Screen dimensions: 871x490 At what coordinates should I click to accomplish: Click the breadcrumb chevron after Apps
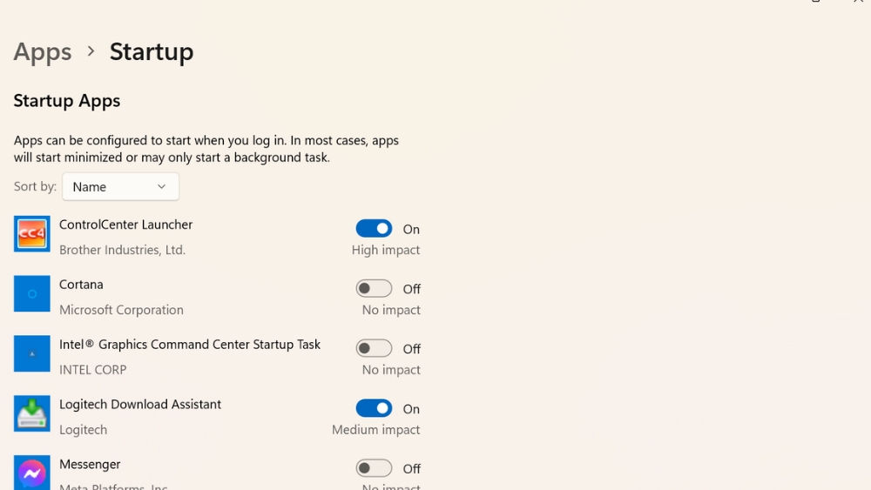pyautogui.click(x=91, y=51)
